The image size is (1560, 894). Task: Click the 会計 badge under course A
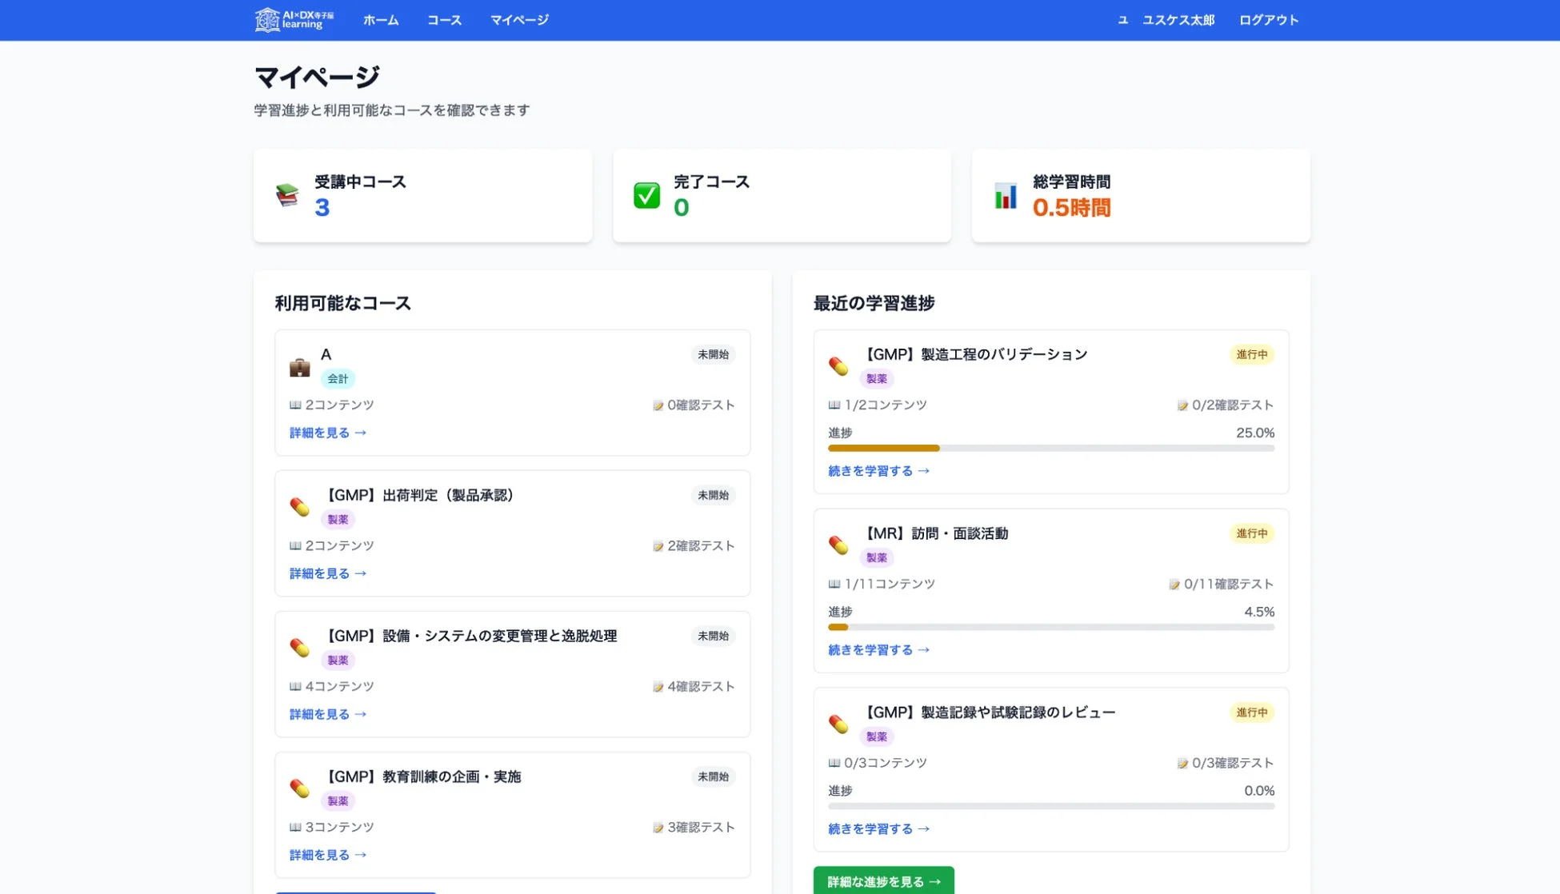tap(338, 378)
